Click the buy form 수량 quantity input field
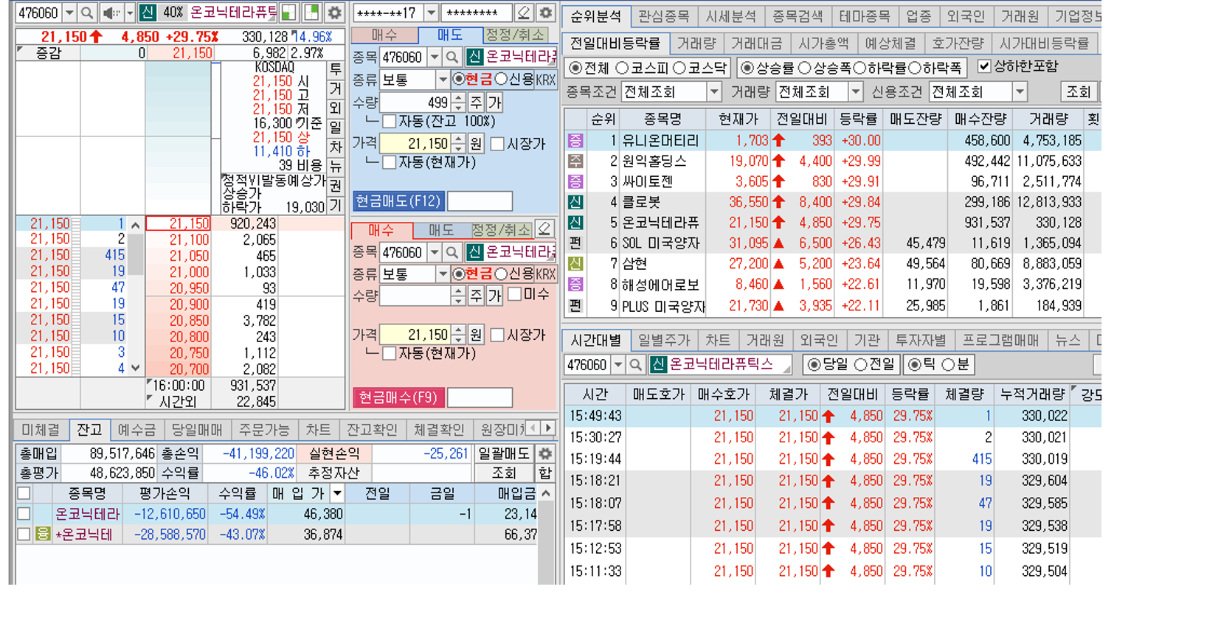Image resolution: width=1221 pixels, height=637 pixels. pos(415,296)
